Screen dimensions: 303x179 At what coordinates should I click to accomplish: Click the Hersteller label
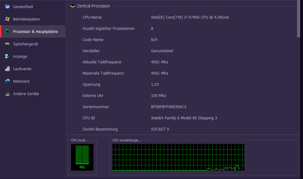point(91,51)
